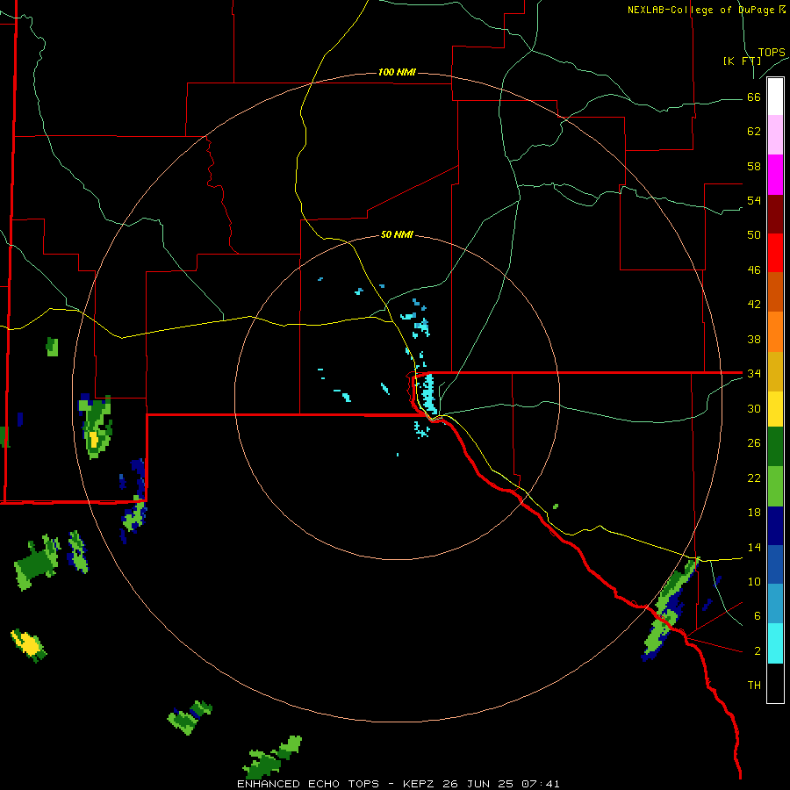Click the 30 scale value

(x=754, y=408)
